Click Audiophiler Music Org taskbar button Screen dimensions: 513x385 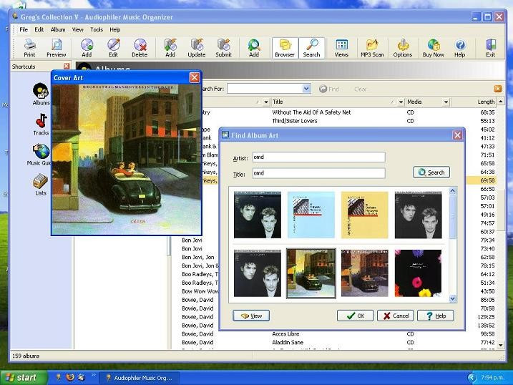pos(140,378)
